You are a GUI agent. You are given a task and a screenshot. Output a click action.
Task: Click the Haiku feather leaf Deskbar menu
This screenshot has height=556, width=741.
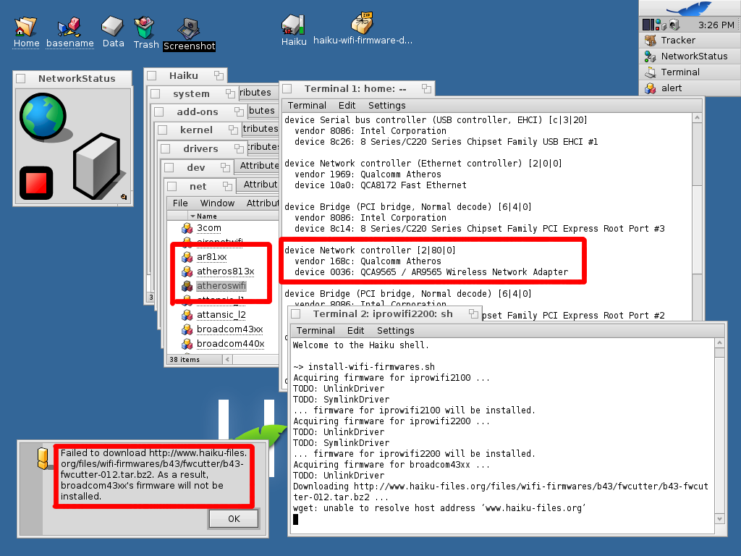click(x=690, y=8)
